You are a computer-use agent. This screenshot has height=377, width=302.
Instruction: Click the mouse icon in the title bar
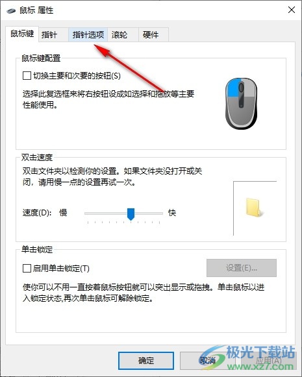[x=11, y=10]
